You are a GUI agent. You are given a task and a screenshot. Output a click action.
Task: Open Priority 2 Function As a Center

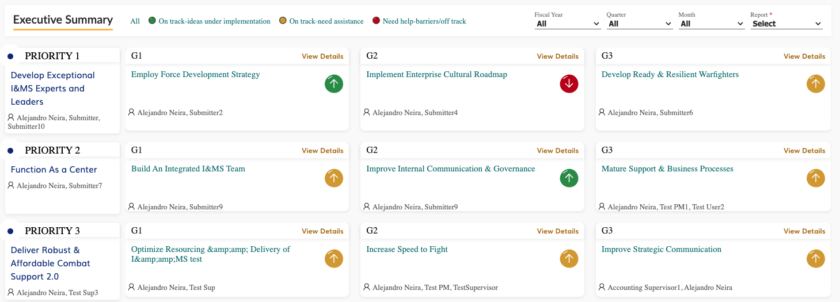pyautogui.click(x=54, y=170)
